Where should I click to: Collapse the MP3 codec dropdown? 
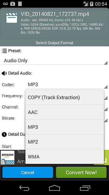pyautogui.click(x=67, y=85)
